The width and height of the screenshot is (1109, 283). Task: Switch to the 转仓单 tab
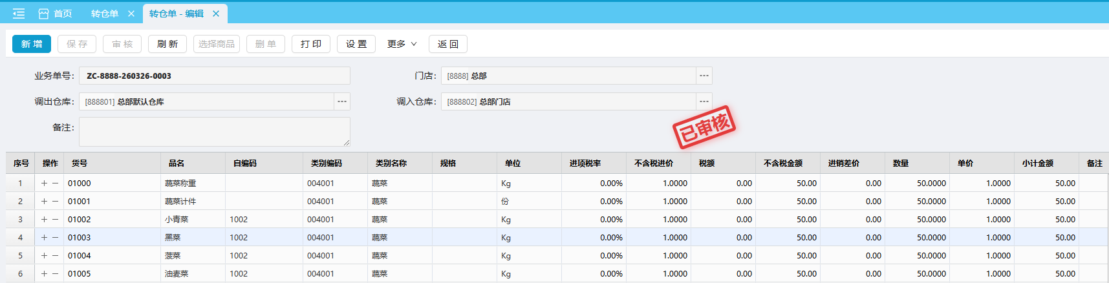pyautogui.click(x=104, y=14)
